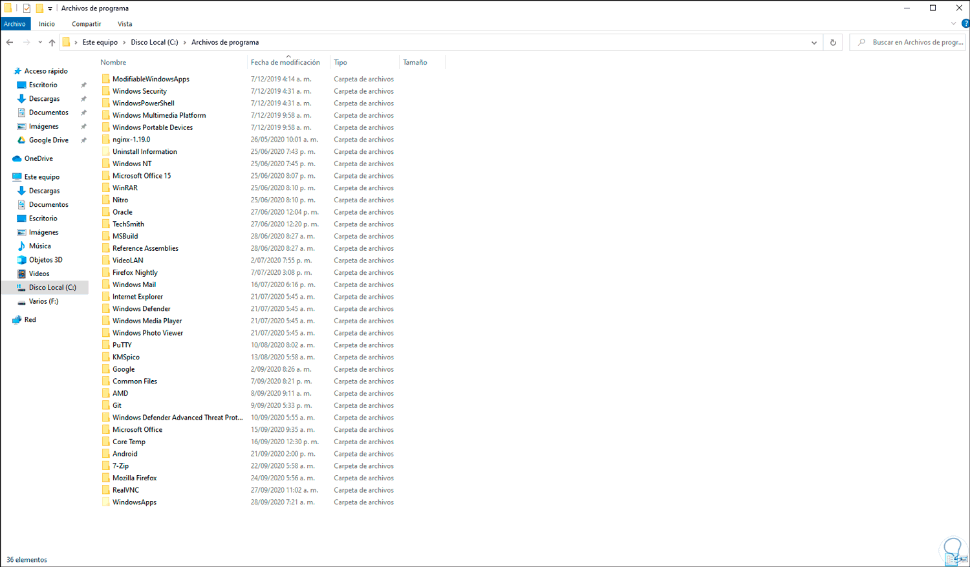Viewport: 970px width, 567px height.
Task: Select the Mozilla Firefox folder name
Action: (135, 478)
